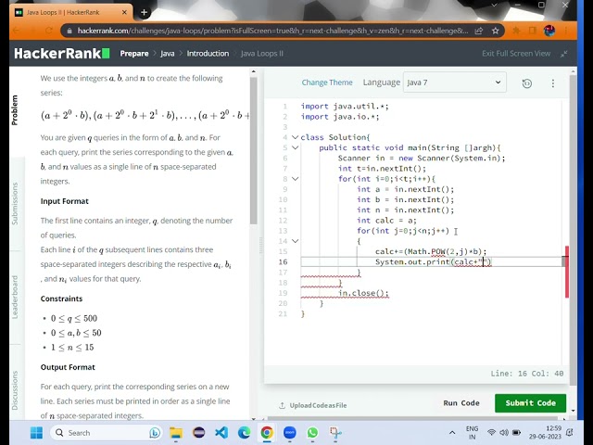Click the HackerRank logo

click(62, 54)
